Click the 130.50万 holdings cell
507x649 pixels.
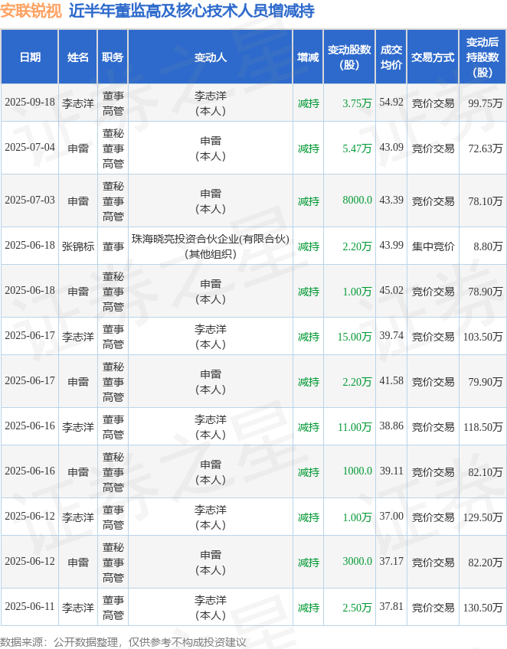482,607
